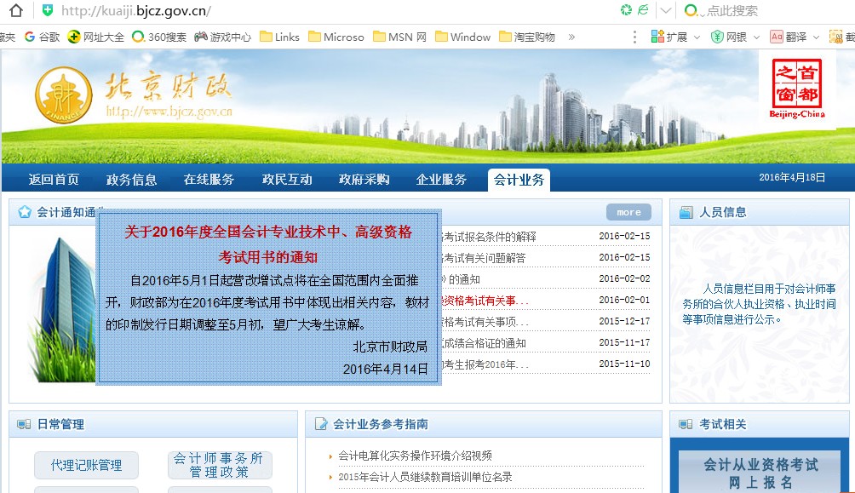Open the red notice 资格考试有关事
Image resolution: width=855 pixels, height=493 pixels.
click(485, 301)
